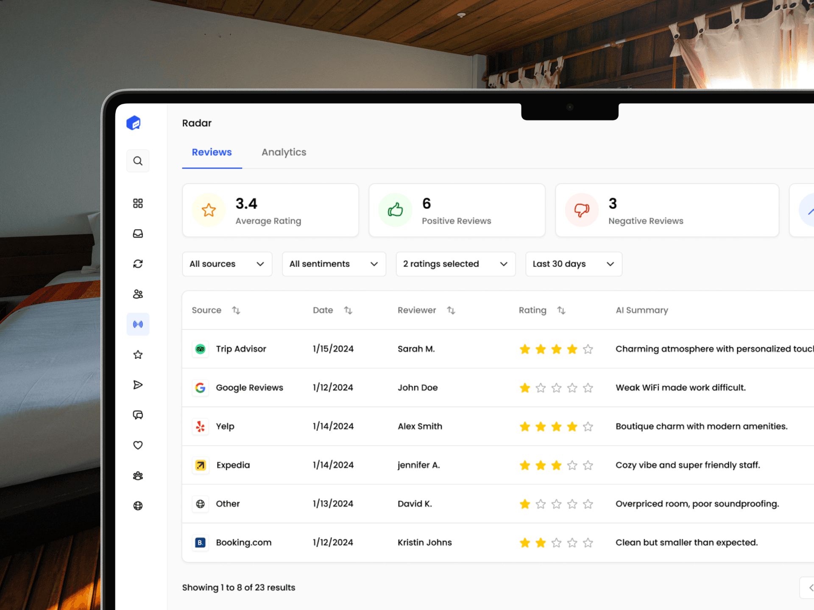The image size is (814, 610).
Task: Select the Radar broadcast sidebar icon
Action: (x=138, y=324)
